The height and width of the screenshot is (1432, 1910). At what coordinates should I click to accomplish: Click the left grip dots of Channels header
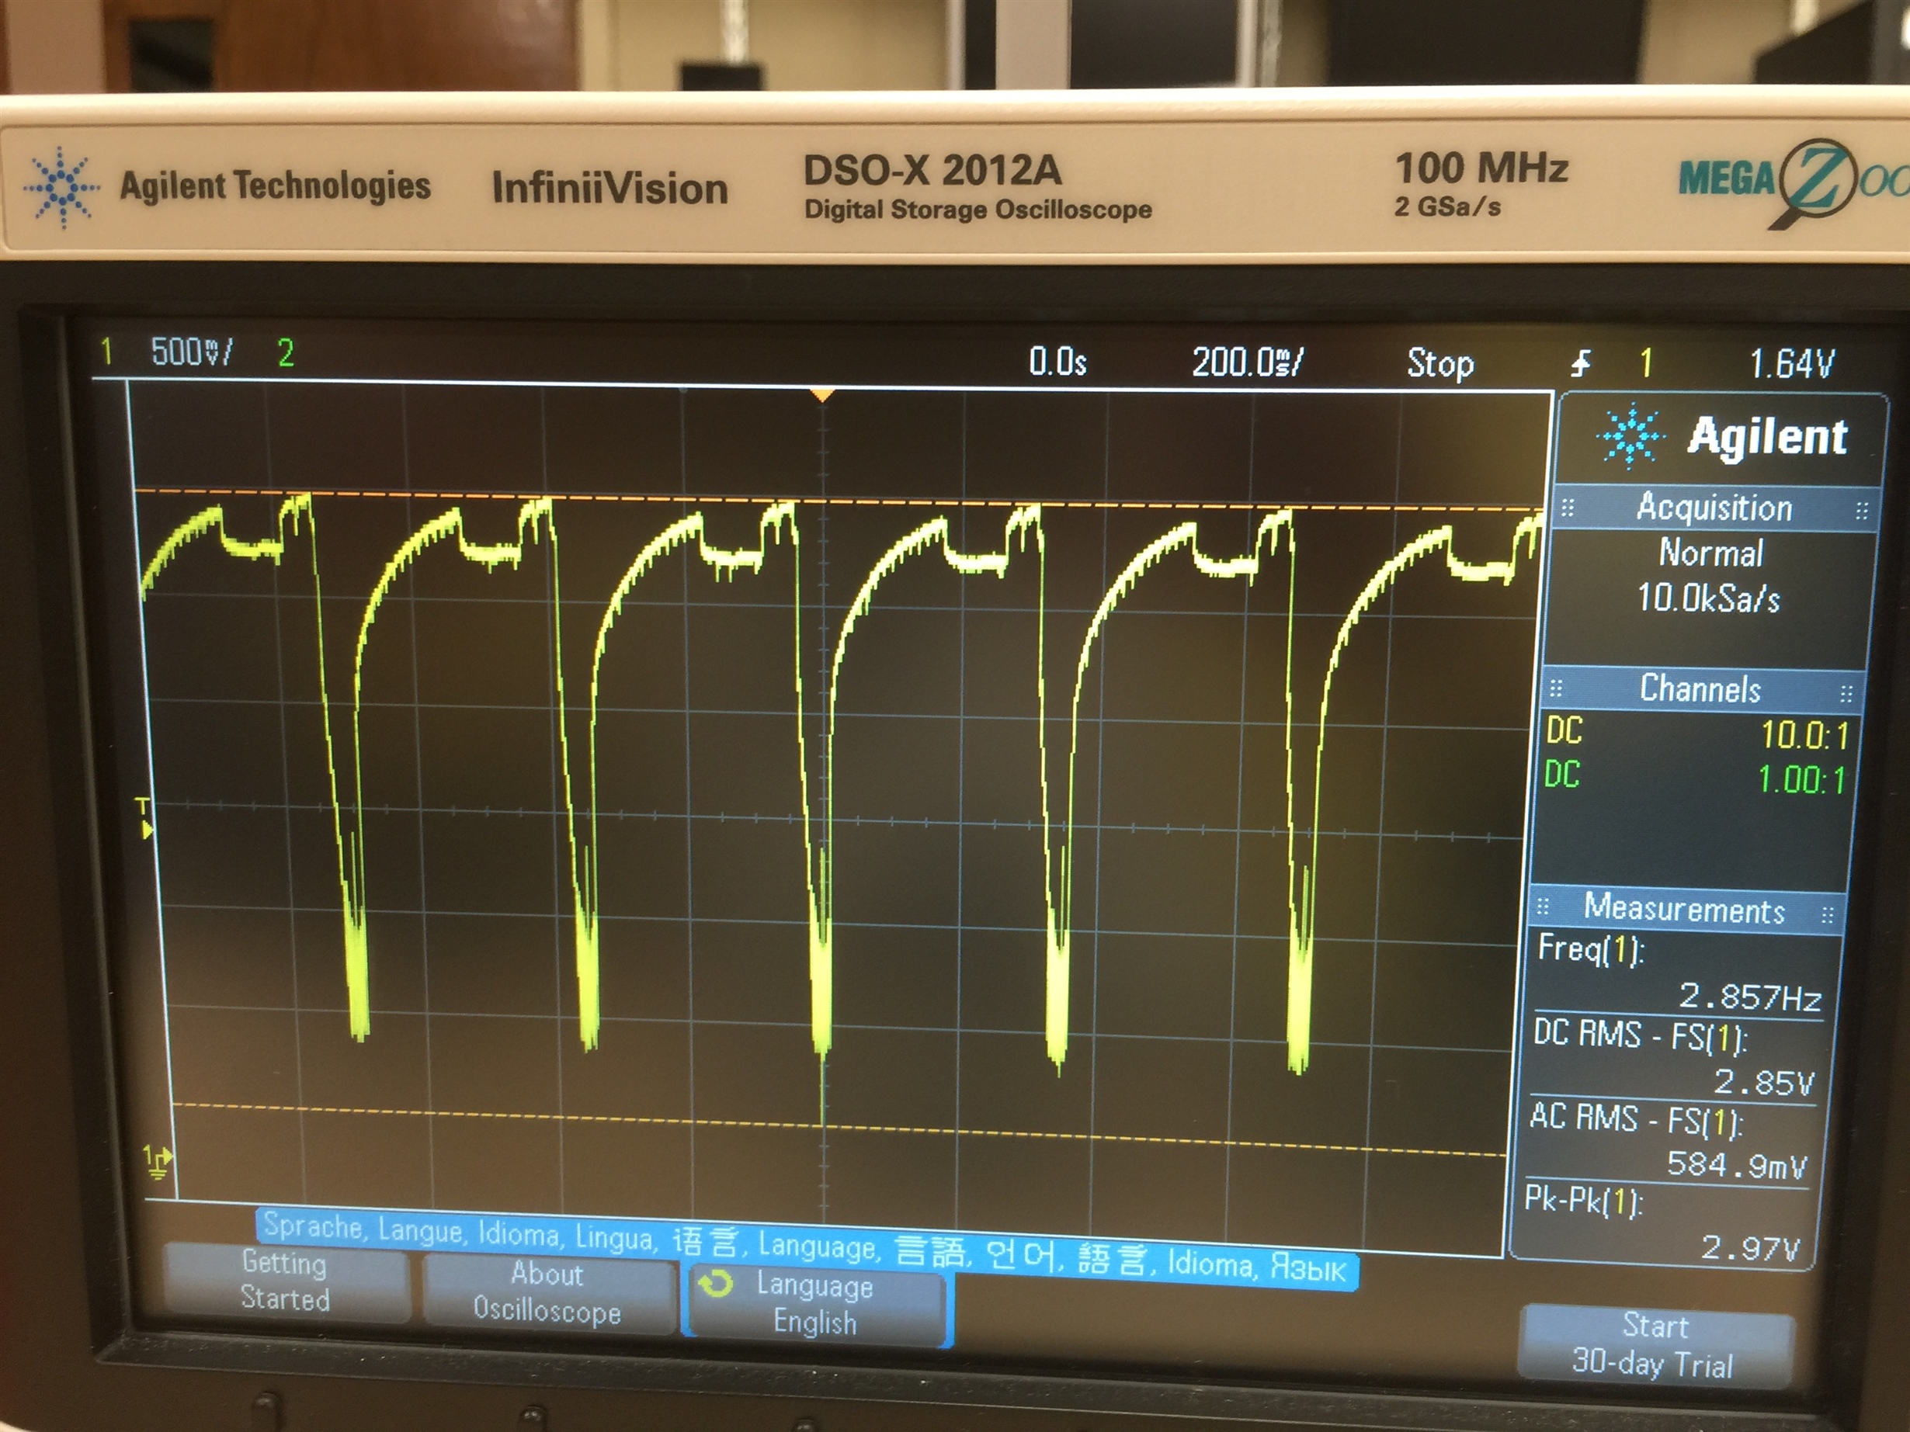pos(1556,688)
